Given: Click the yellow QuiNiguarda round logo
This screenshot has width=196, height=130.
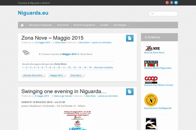Looking at the screenshot, I should coord(151,100).
